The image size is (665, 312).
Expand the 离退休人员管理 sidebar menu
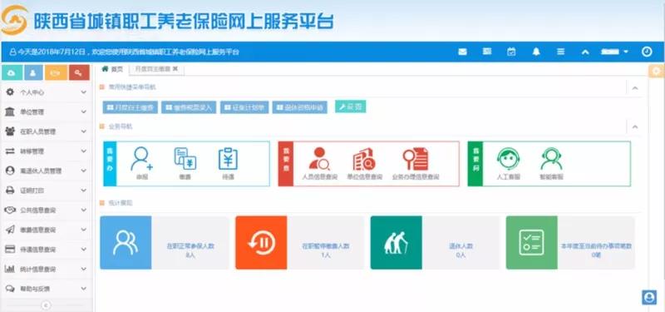[x=46, y=171]
